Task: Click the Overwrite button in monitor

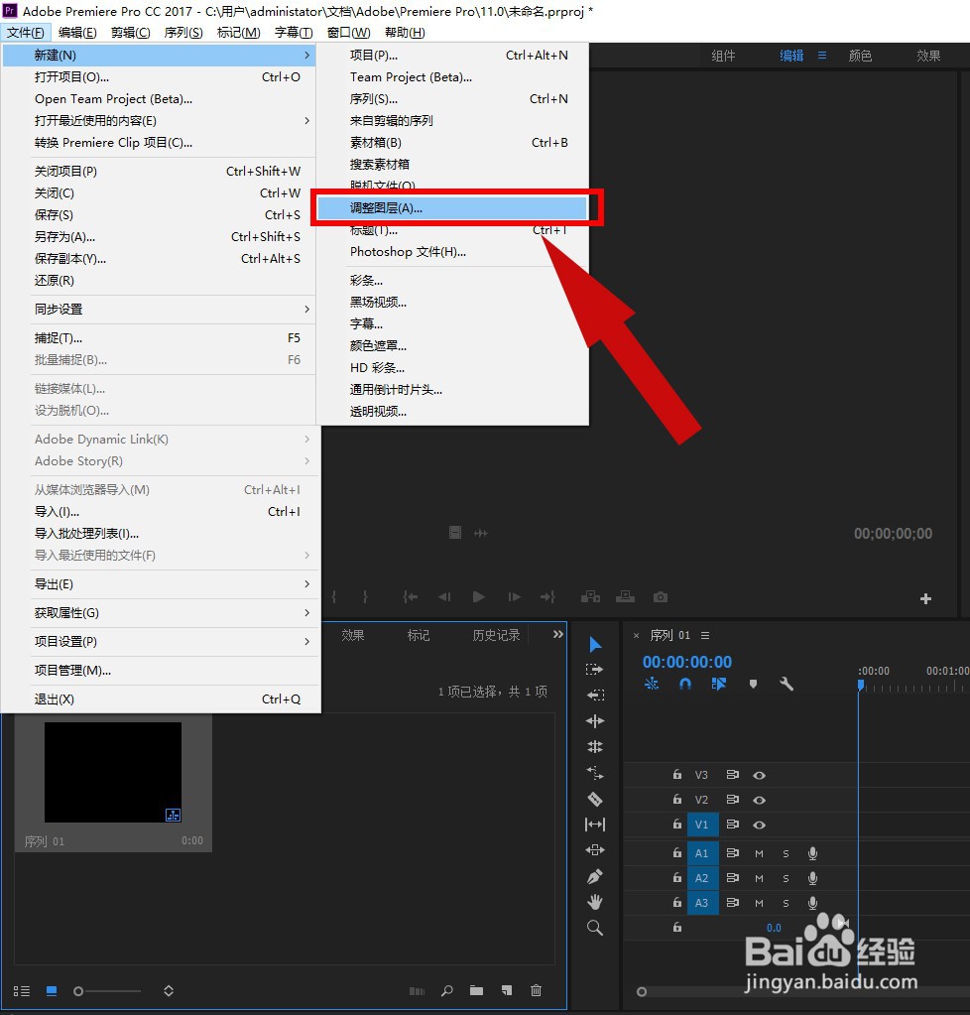Action: 625,597
